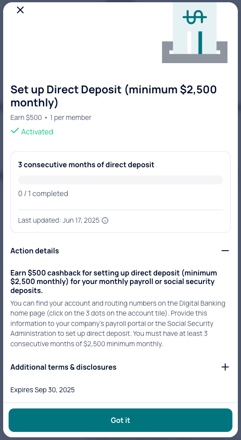Click the direct deposit progress bar

(120, 180)
